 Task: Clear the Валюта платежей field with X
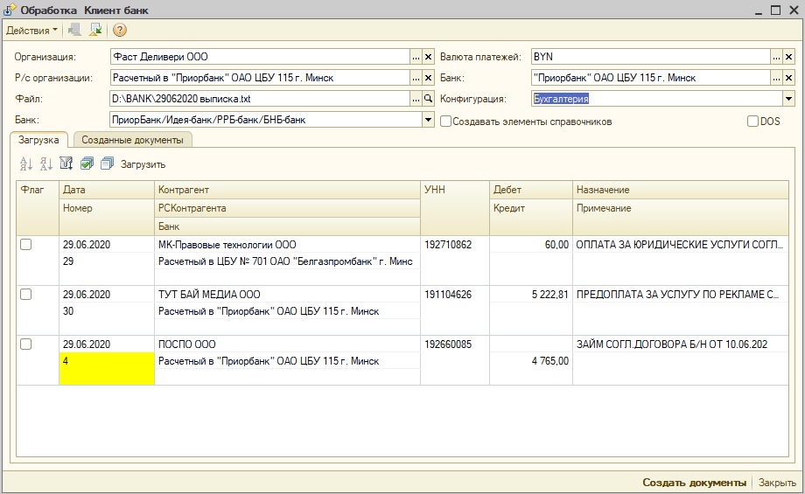(x=788, y=57)
